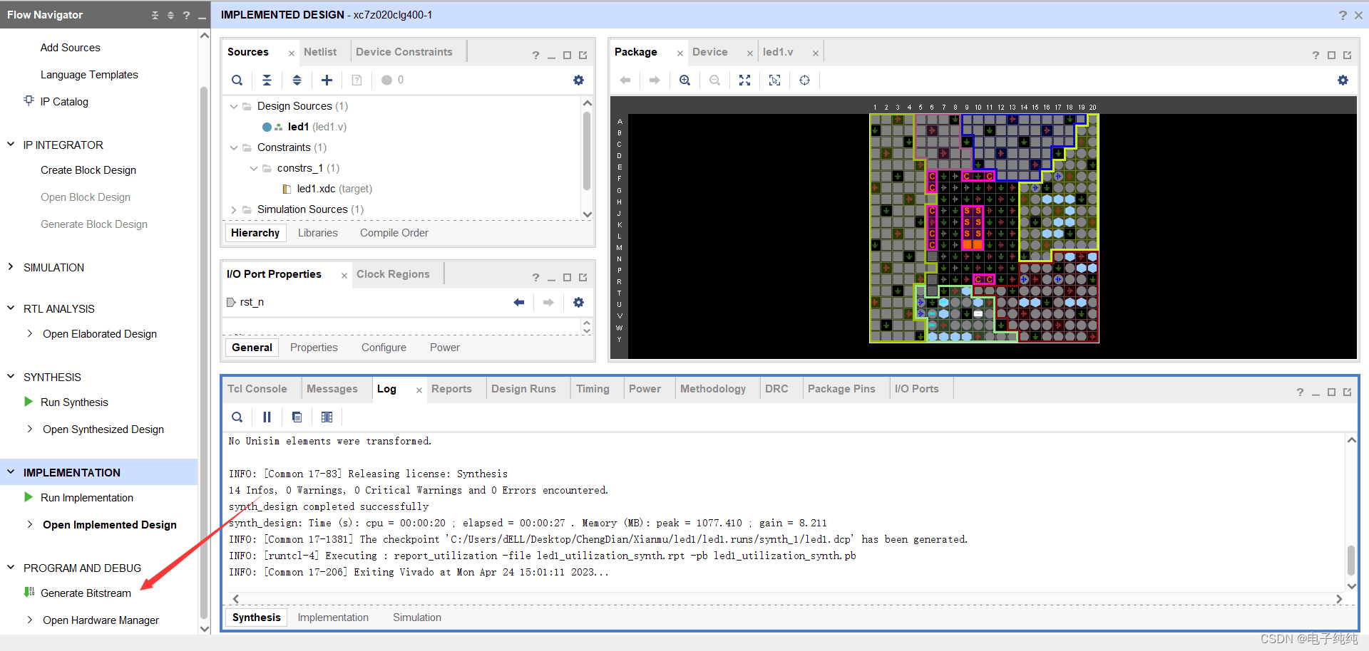
Task: Click the auto-fit selection icon
Action: point(774,80)
